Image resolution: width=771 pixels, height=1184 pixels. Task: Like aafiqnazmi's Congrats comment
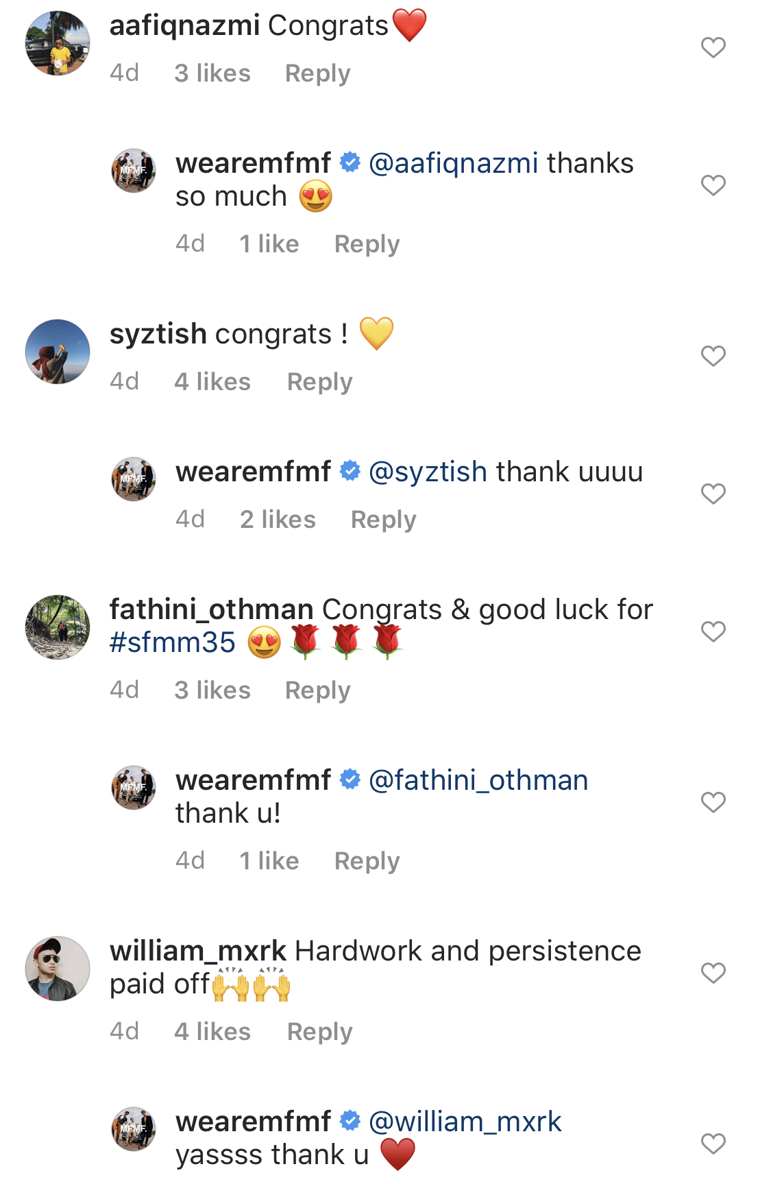[713, 47]
